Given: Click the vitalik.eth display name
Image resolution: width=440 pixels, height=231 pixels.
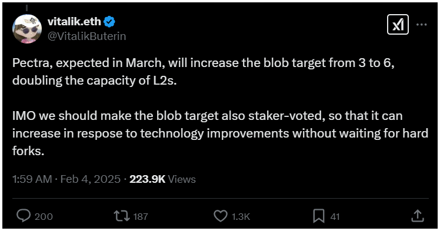Looking at the screenshot, I should (x=74, y=21).
